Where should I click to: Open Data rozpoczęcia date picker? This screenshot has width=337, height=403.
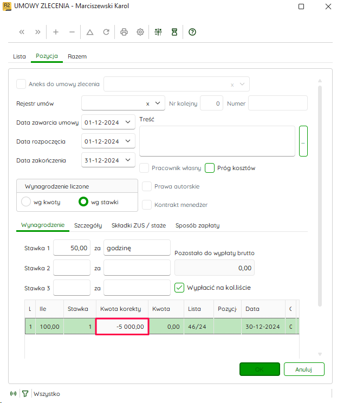(128, 141)
